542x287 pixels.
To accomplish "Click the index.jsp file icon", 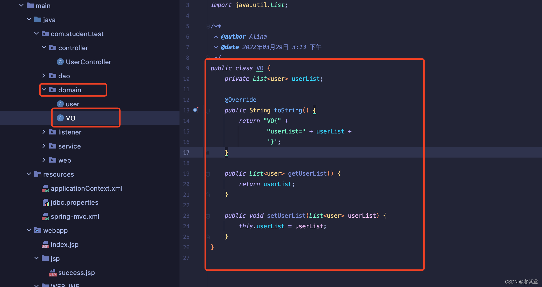I will coord(45,245).
